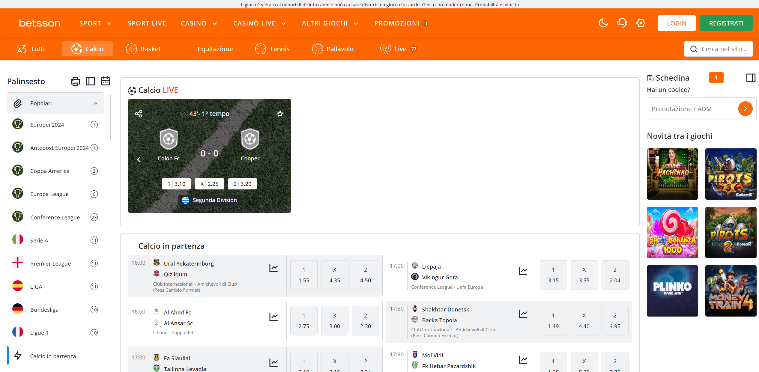Open customer support headset icon

point(622,23)
